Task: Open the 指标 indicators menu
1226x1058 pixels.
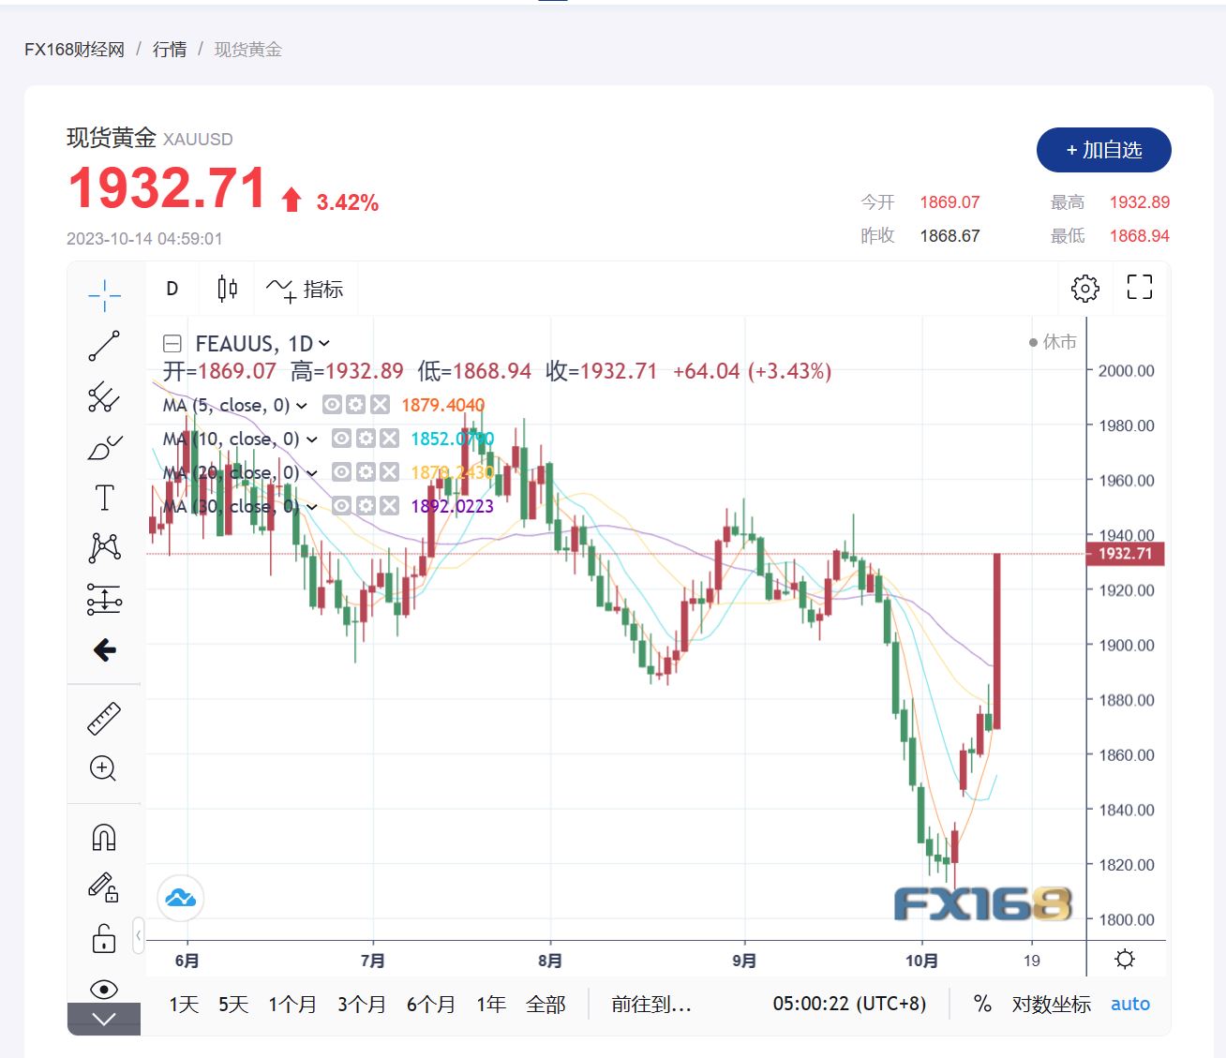Action: click(309, 289)
